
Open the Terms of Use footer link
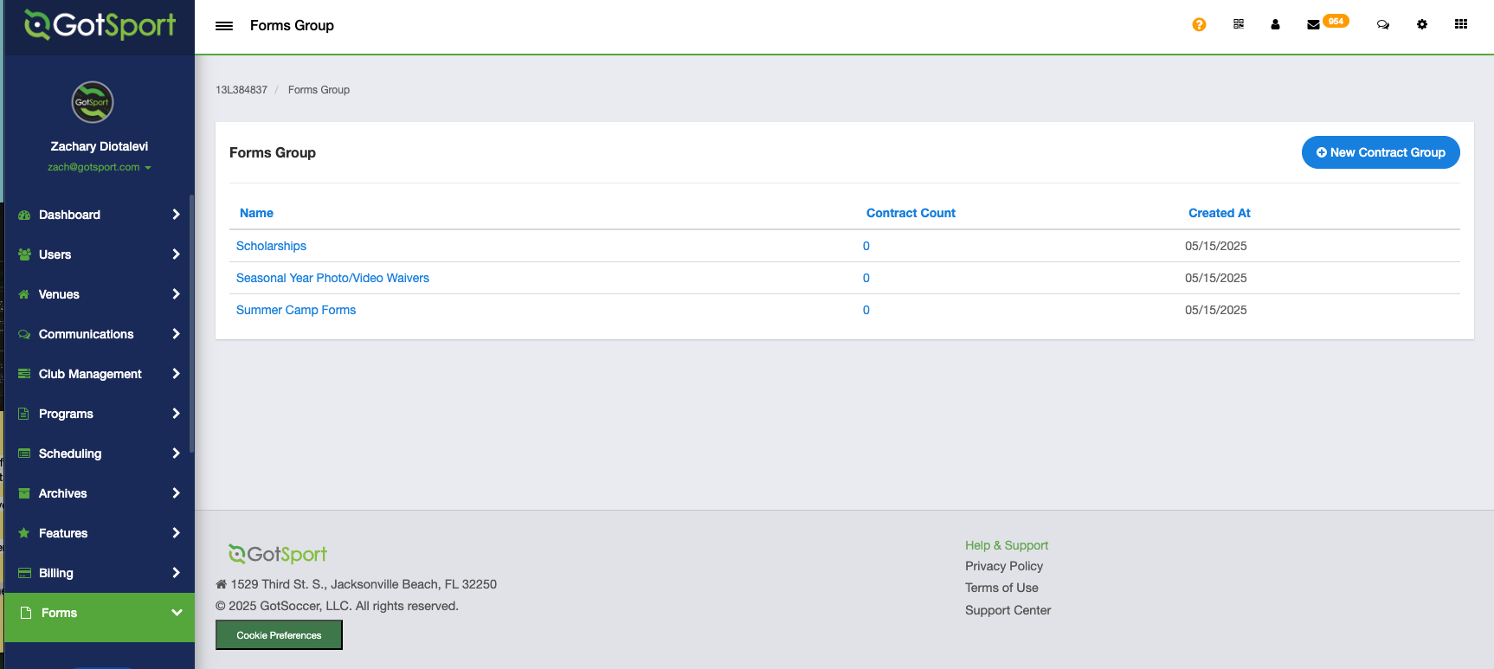coord(1001,588)
